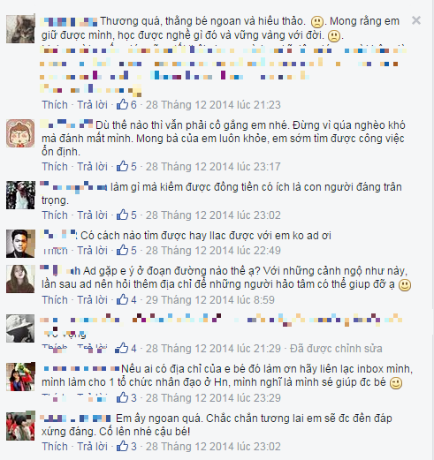Click like-count icon on 22:49 comment

coord(122,250)
